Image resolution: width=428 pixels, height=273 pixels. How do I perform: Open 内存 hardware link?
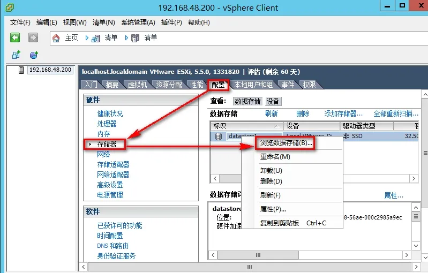tap(104, 134)
